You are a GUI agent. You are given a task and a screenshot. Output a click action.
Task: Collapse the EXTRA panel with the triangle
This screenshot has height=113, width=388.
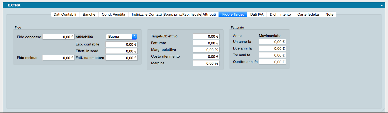[382, 5]
